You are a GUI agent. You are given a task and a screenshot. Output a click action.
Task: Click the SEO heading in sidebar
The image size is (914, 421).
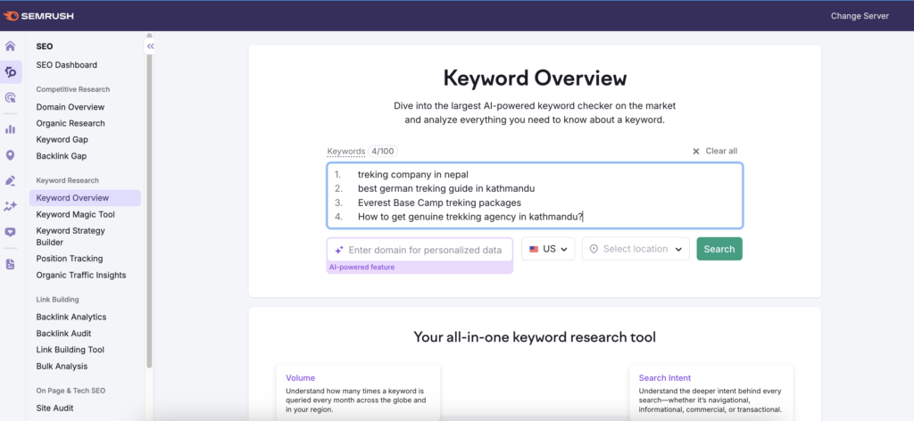point(45,46)
